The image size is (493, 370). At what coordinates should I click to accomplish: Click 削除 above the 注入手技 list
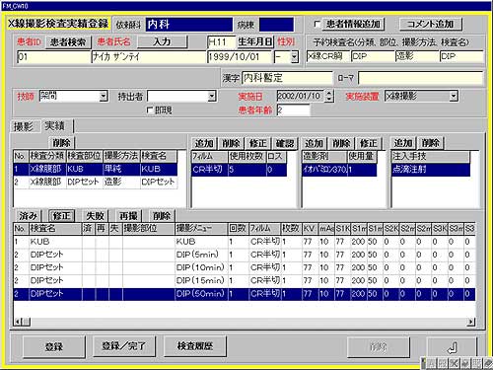(x=431, y=143)
